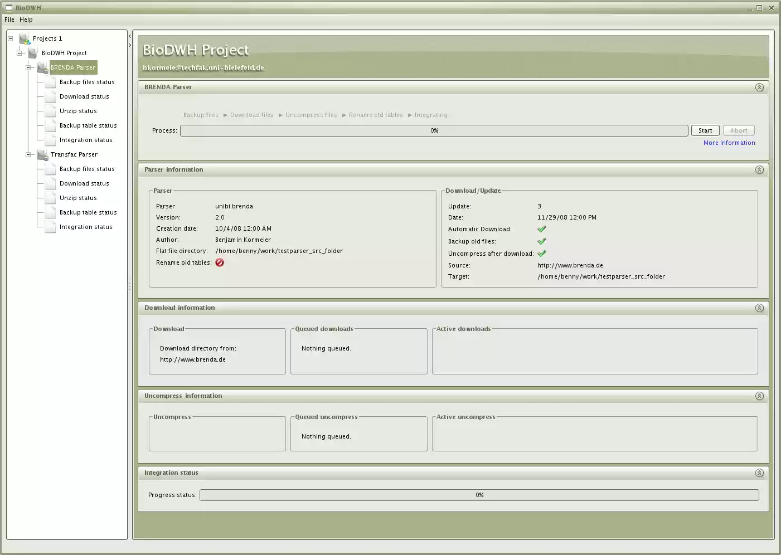Viewport: 781px width, 555px height.
Task: Toggle the Backup old files checkmark
Action: [x=541, y=241]
